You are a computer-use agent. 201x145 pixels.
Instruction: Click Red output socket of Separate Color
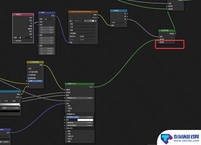click(128, 14)
